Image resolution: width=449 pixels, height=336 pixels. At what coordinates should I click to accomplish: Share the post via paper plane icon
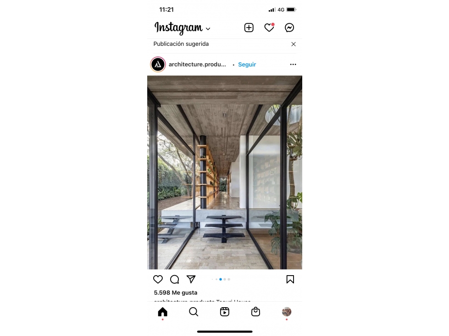(x=191, y=279)
